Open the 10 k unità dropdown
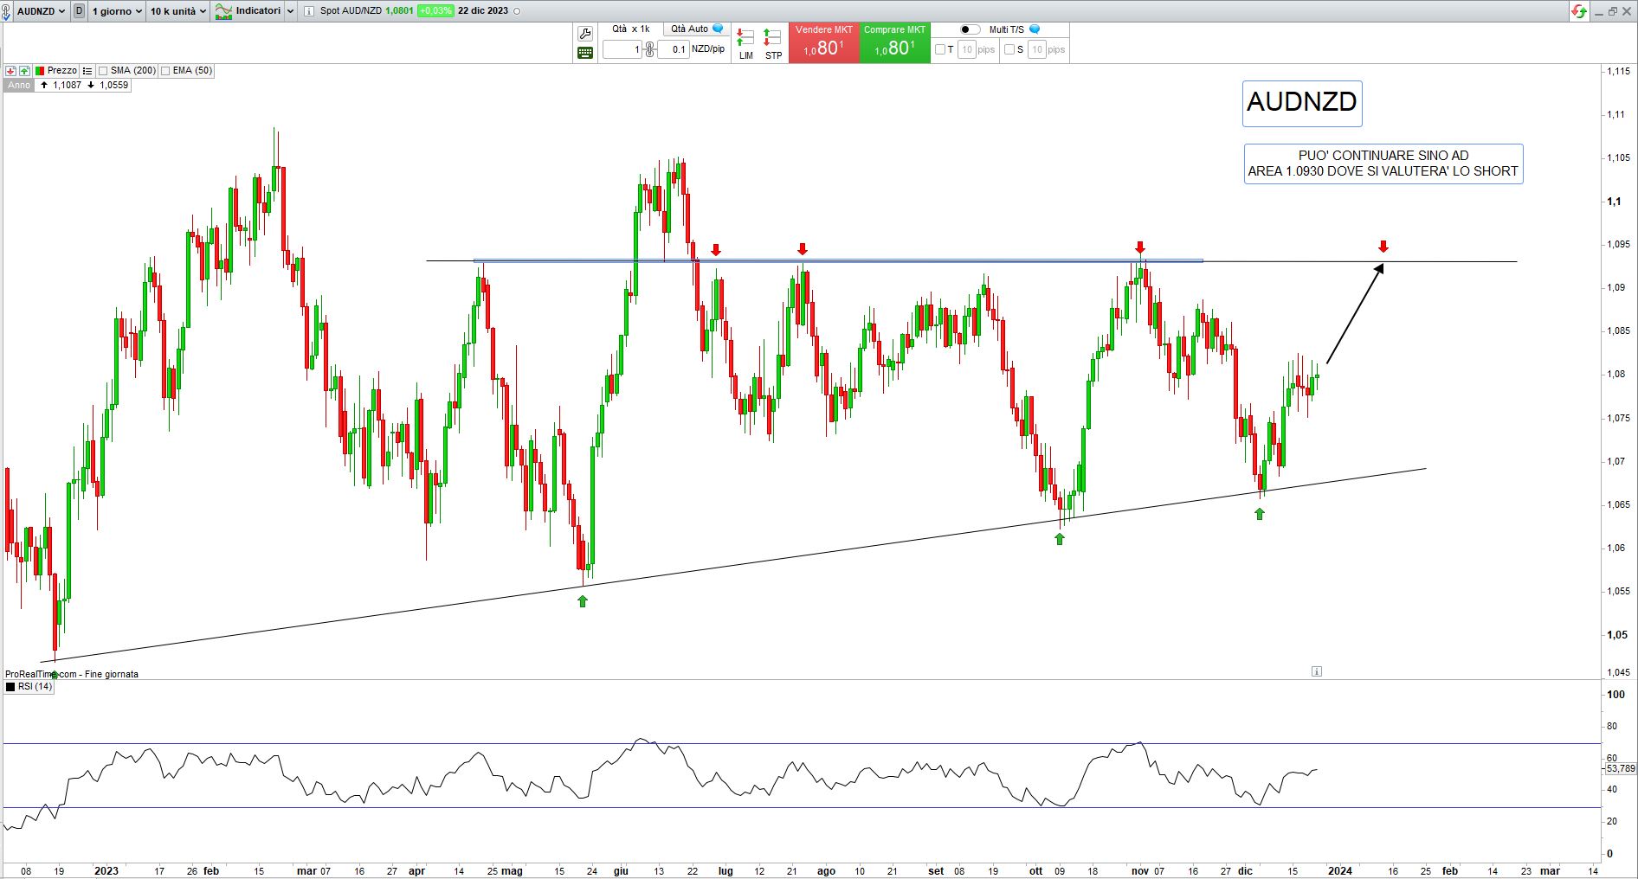 click(177, 11)
